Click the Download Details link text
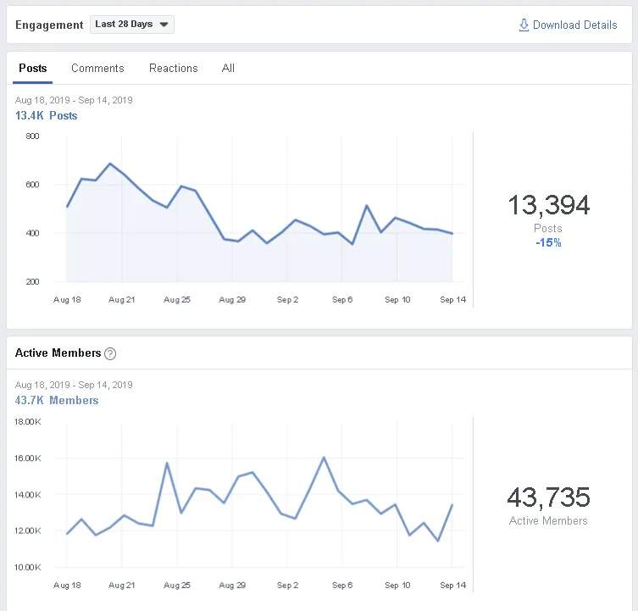This screenshot has height=611, width=638. click(x=574, y=25)
